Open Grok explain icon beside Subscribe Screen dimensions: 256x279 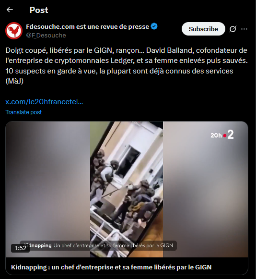click(233, 29)
